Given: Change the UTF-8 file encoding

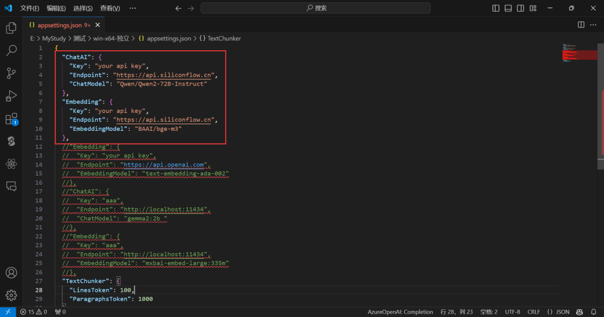Looking at the screenshot, I should coord(512,312).
